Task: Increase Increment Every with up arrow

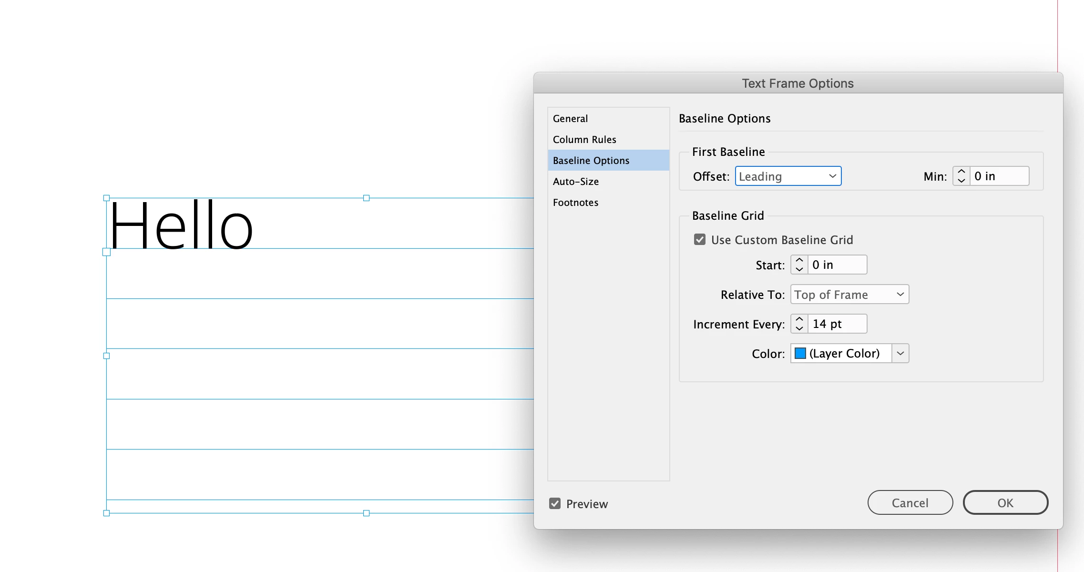Action: [x=799, y=319]
